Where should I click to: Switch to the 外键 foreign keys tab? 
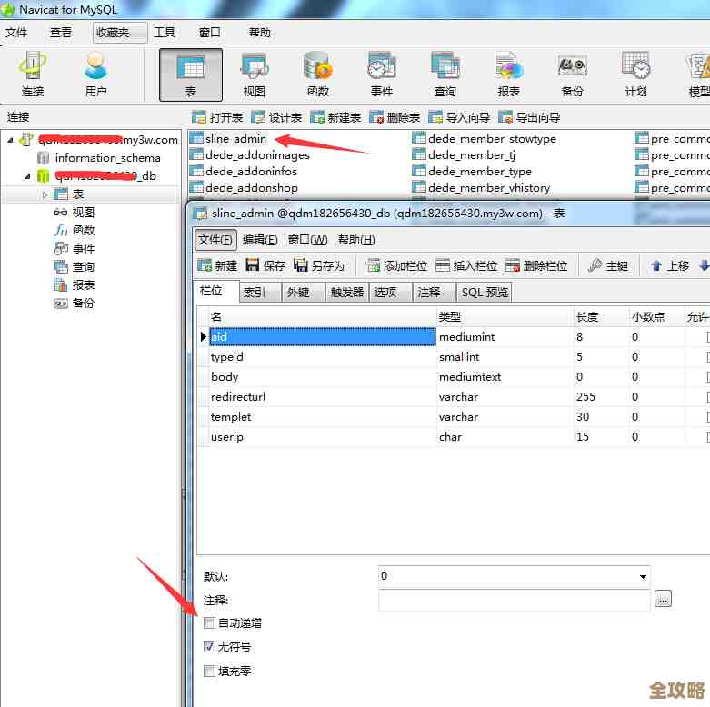click(x=302, y=293)
